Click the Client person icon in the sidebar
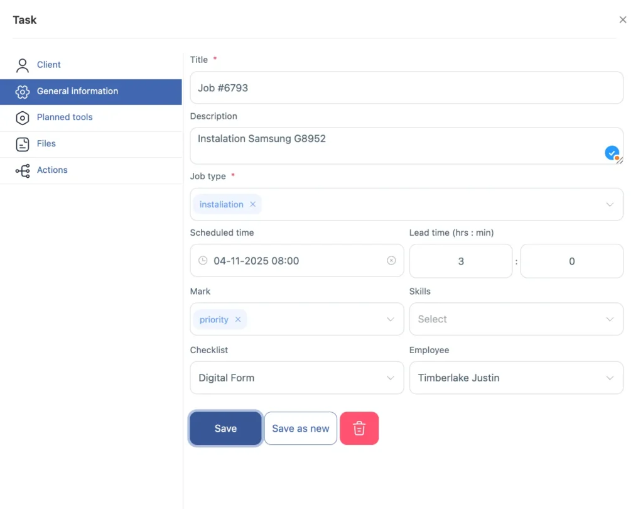This screenshot has width=643, height=509. pos(22,65)
